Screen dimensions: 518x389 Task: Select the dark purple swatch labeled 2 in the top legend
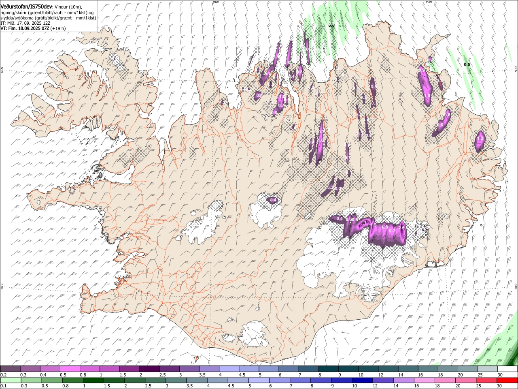149,369
